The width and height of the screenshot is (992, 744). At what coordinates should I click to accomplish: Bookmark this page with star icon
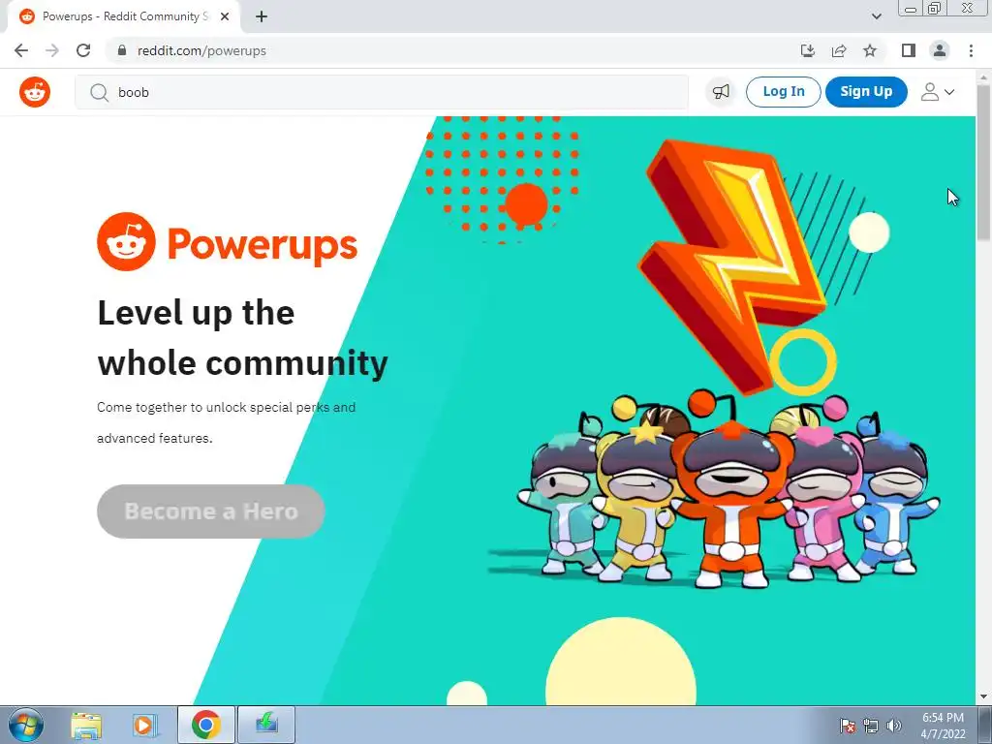[x=870, y=50]
